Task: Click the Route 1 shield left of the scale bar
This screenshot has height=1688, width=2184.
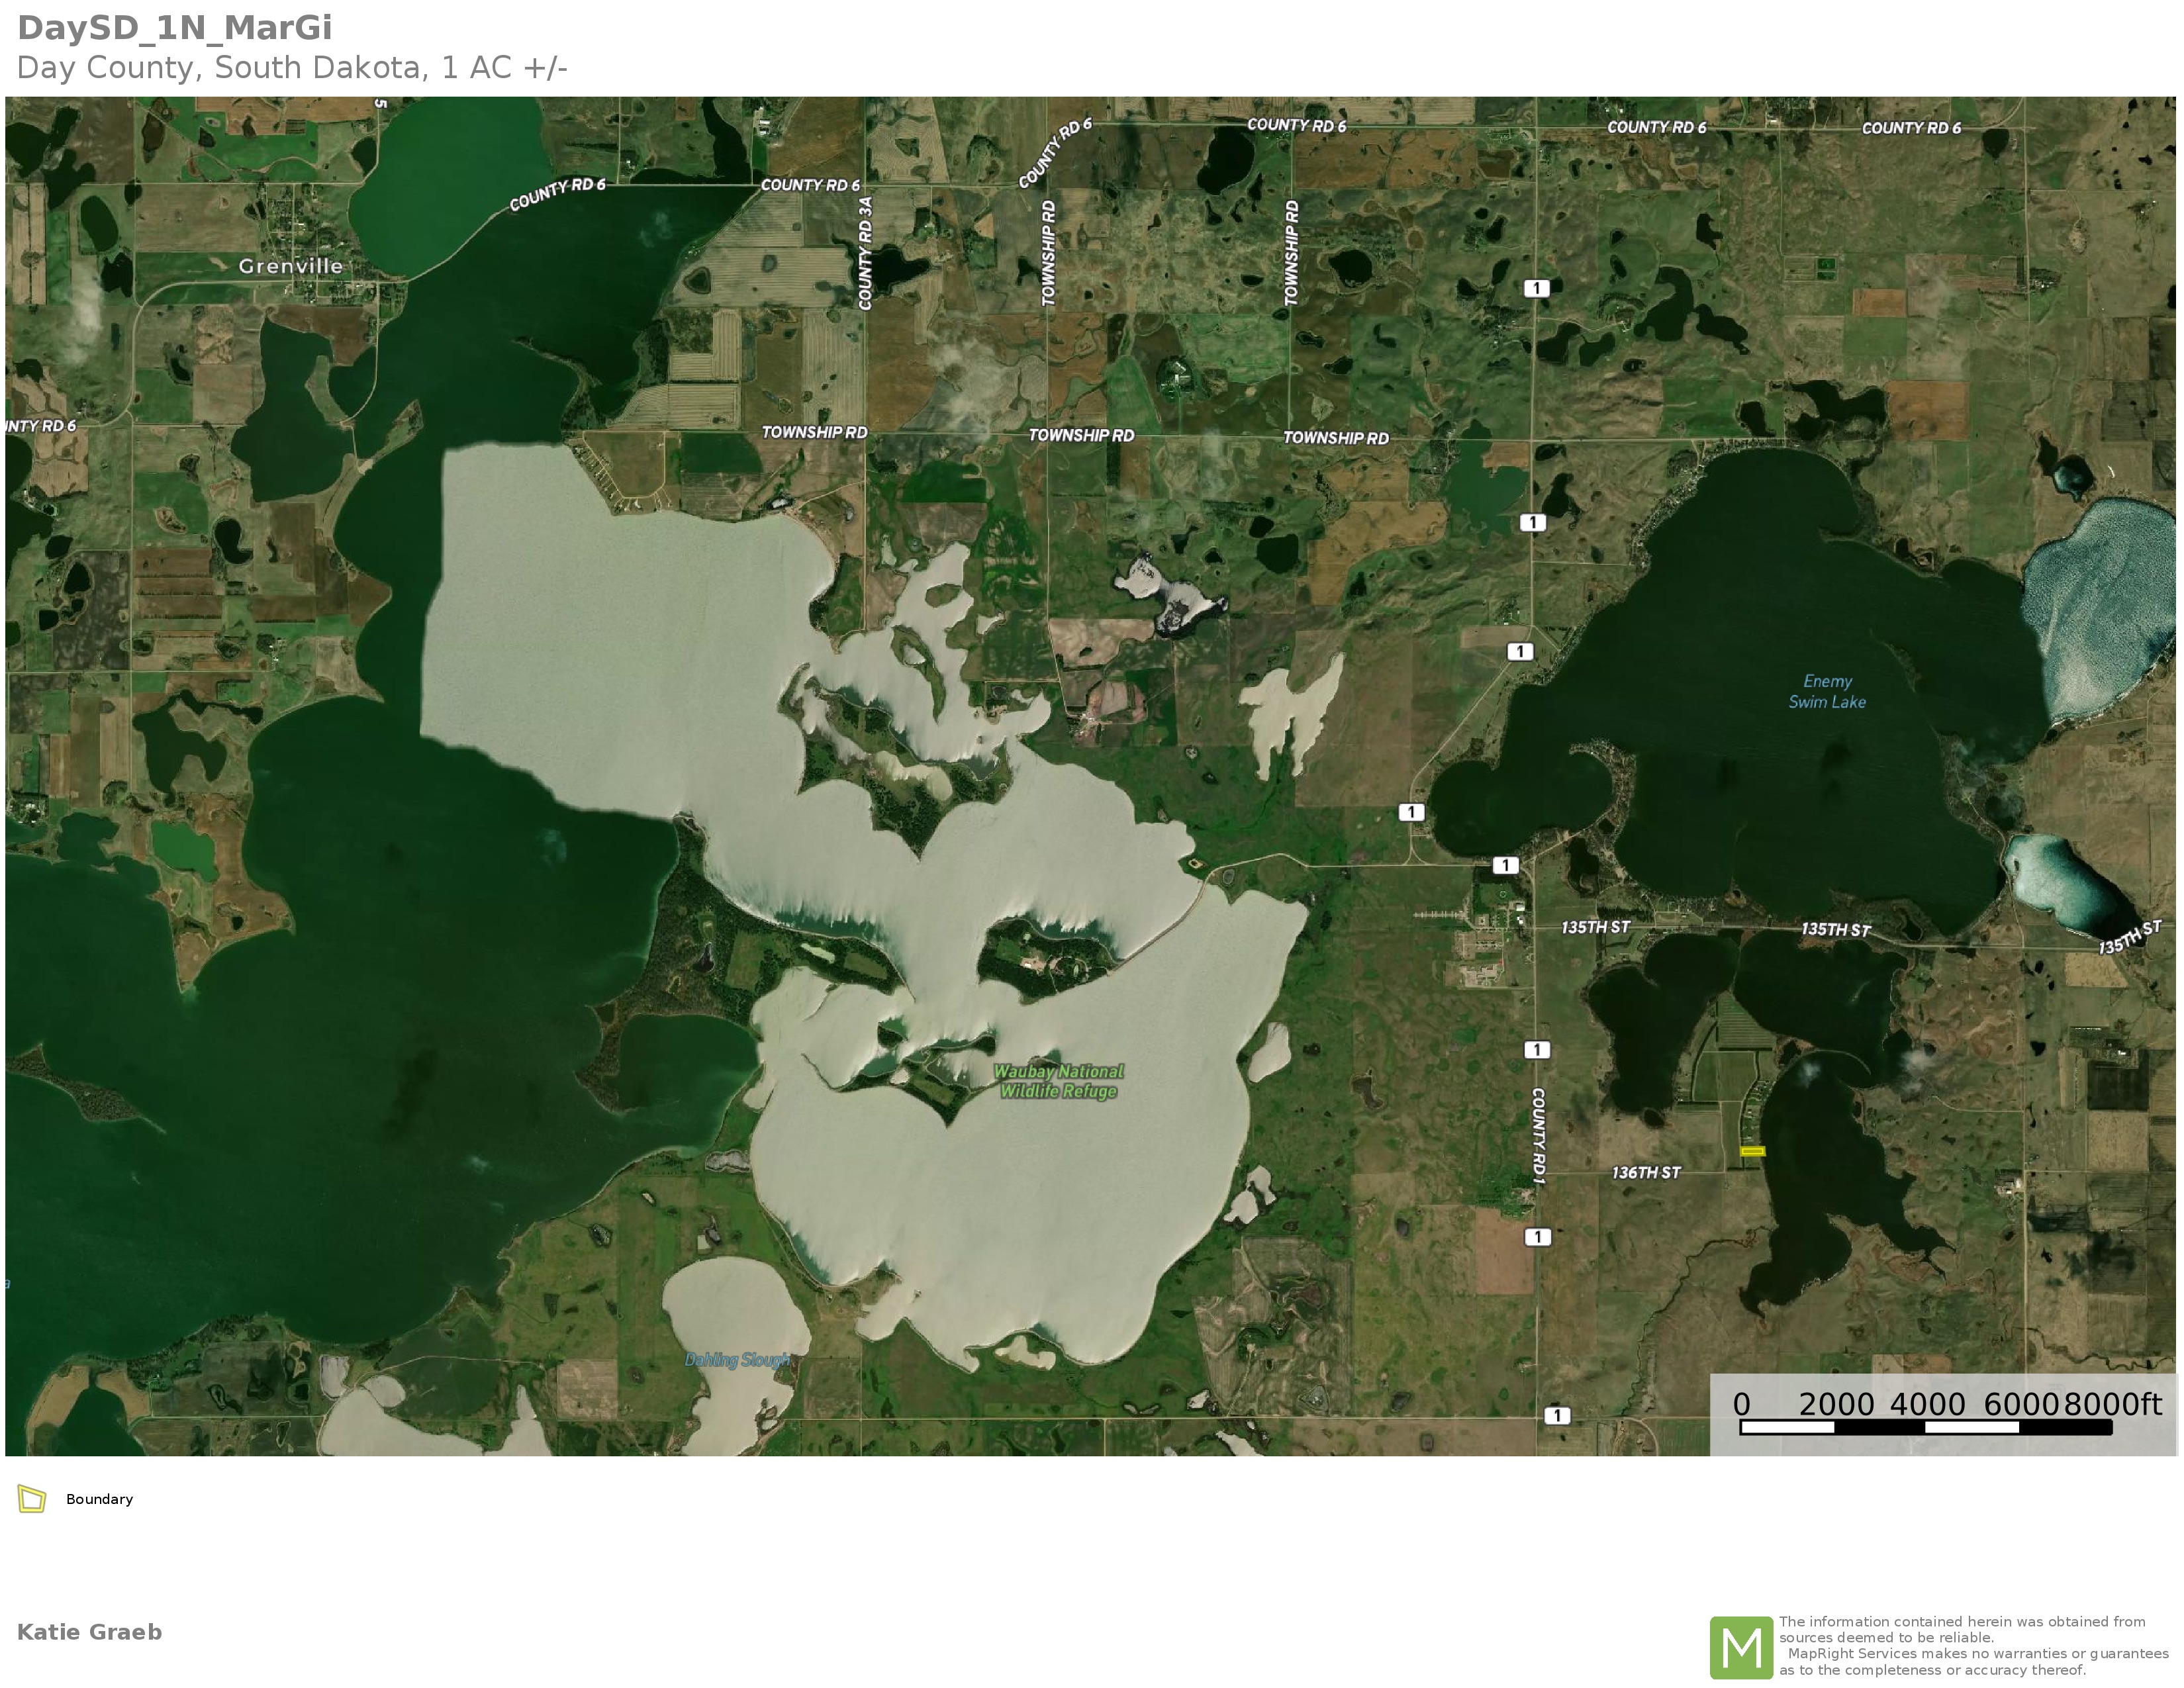Action: click(1557, 1415)
